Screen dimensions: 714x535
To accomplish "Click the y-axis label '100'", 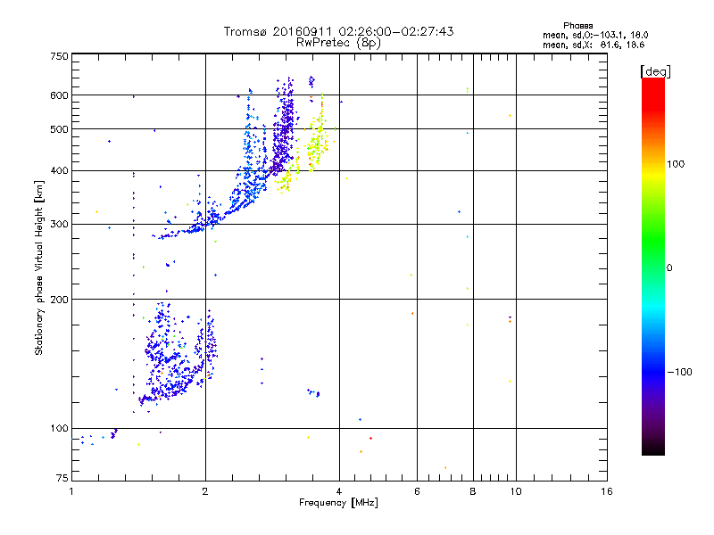I will coord(59,429).
